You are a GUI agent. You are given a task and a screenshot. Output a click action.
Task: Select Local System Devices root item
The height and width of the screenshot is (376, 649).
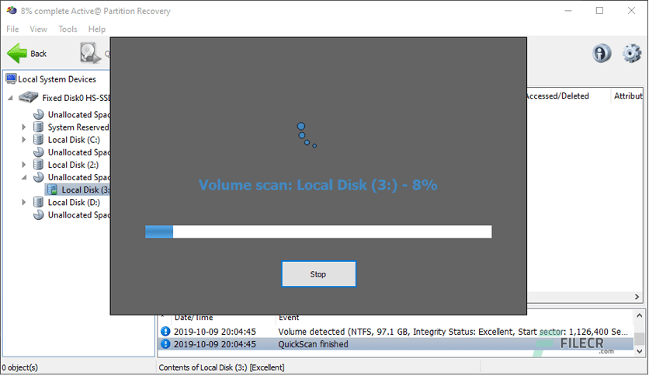pos(57,79)
